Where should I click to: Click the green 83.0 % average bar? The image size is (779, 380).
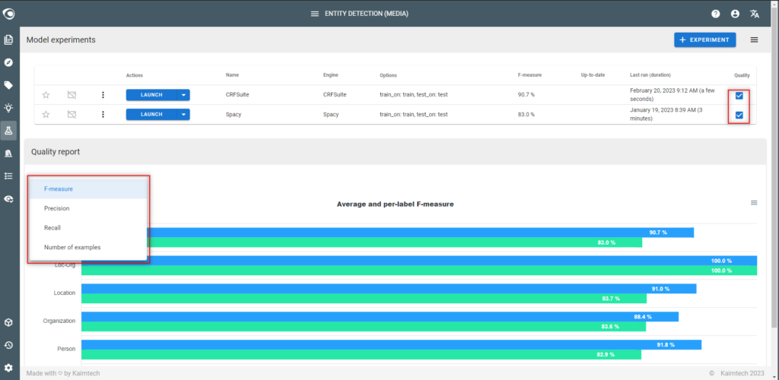pos(394,242)
